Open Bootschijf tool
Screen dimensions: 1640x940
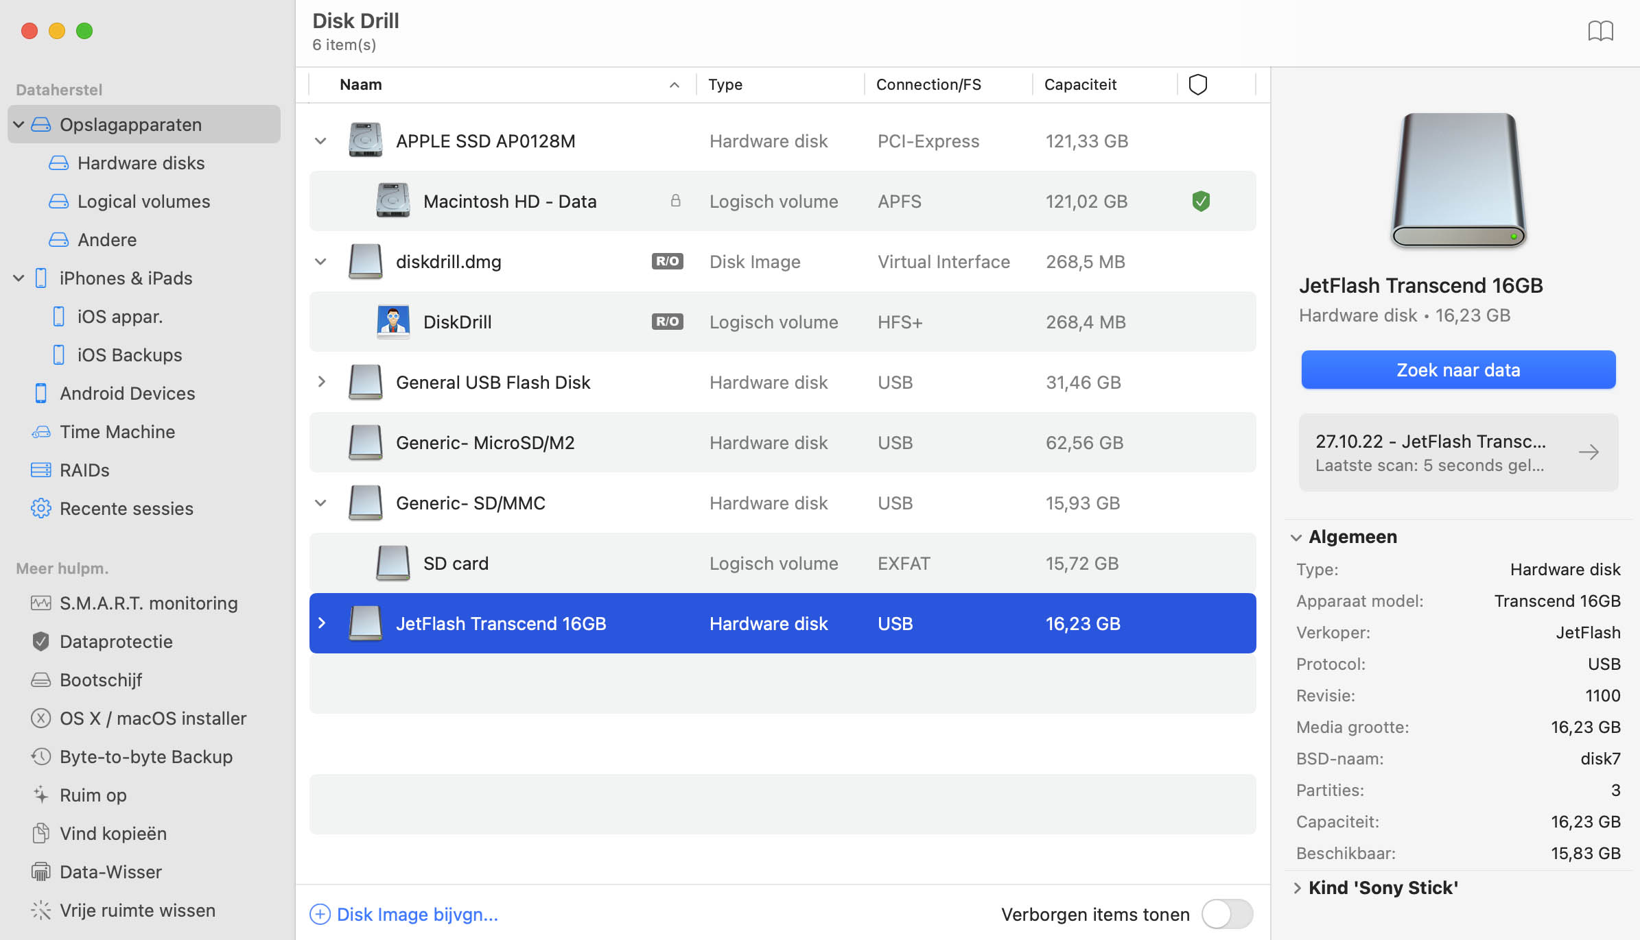86,679
